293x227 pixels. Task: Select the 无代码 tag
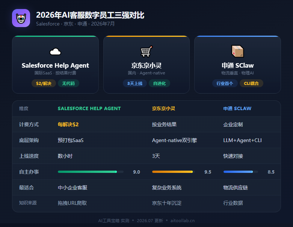[x=68, y=83]
